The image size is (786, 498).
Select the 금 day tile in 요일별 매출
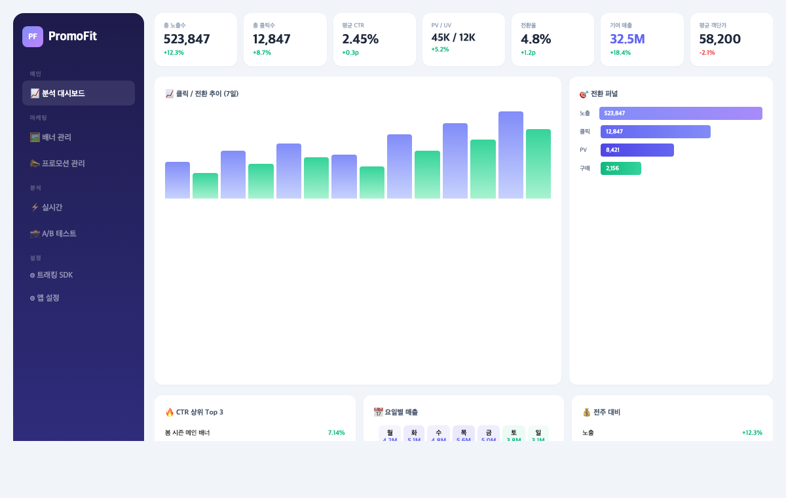(489, 433)
